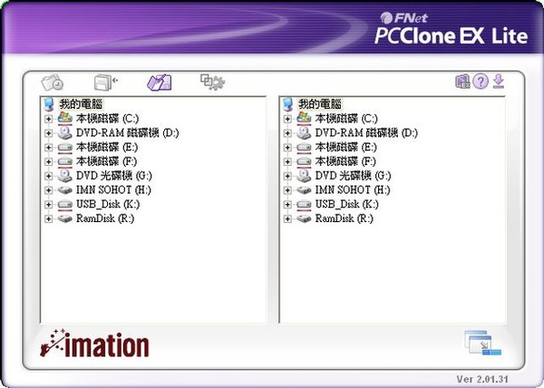Click the About icon next to help

click(462, 82)
